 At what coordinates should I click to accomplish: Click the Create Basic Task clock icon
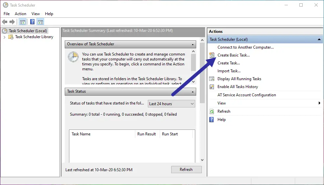[212, 55]
